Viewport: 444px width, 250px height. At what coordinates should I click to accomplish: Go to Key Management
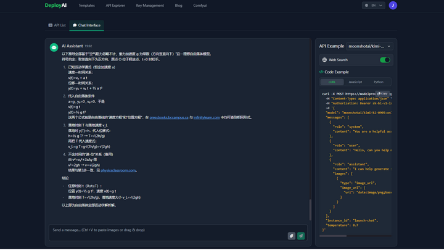coord(150,6)
